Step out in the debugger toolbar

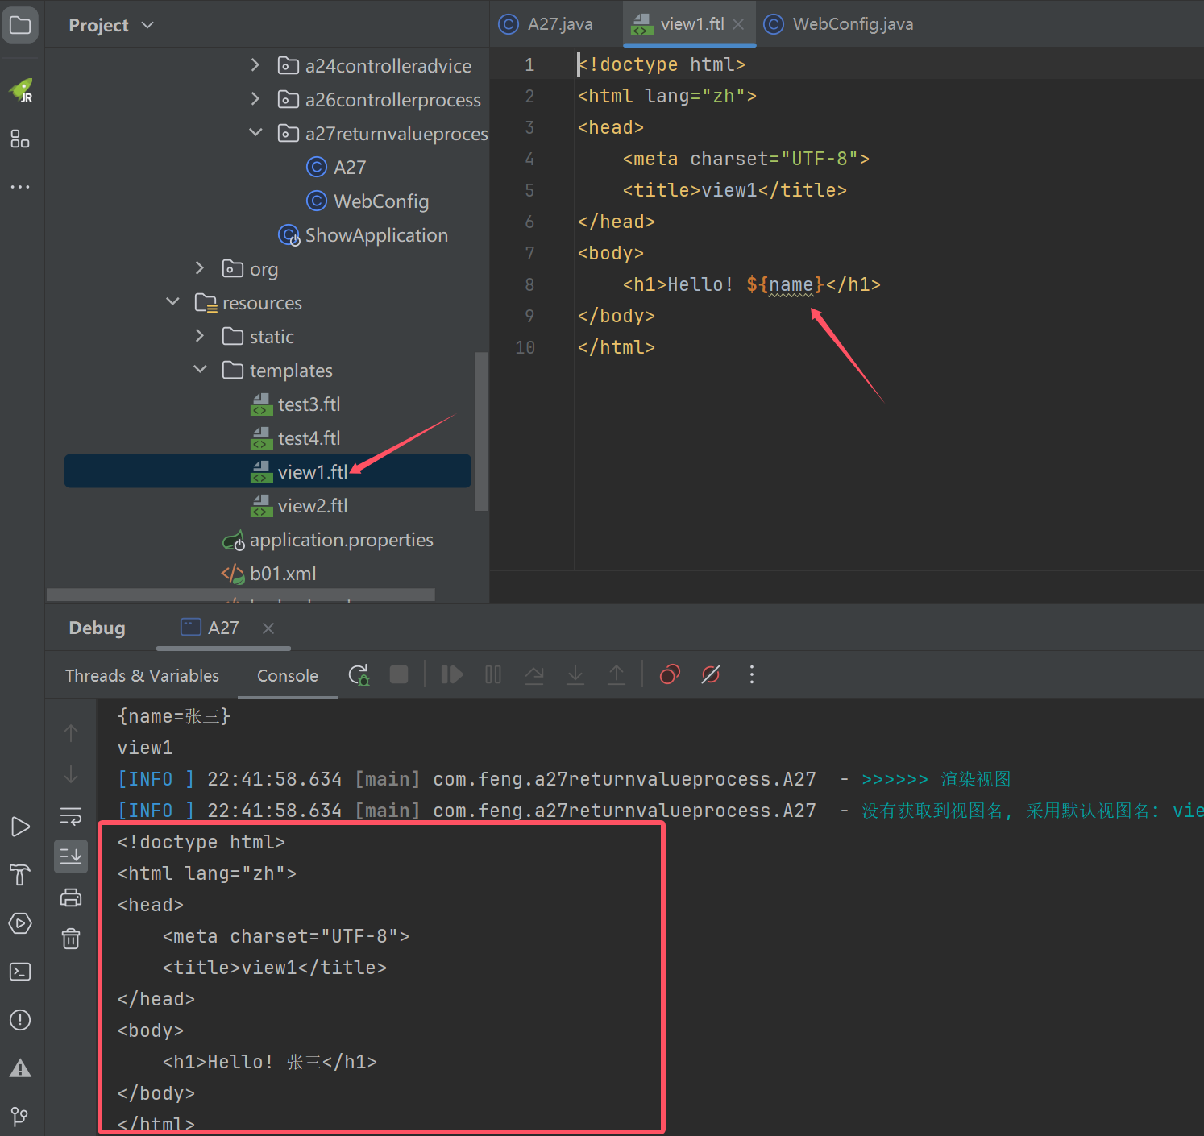click(x=617, y=674)
